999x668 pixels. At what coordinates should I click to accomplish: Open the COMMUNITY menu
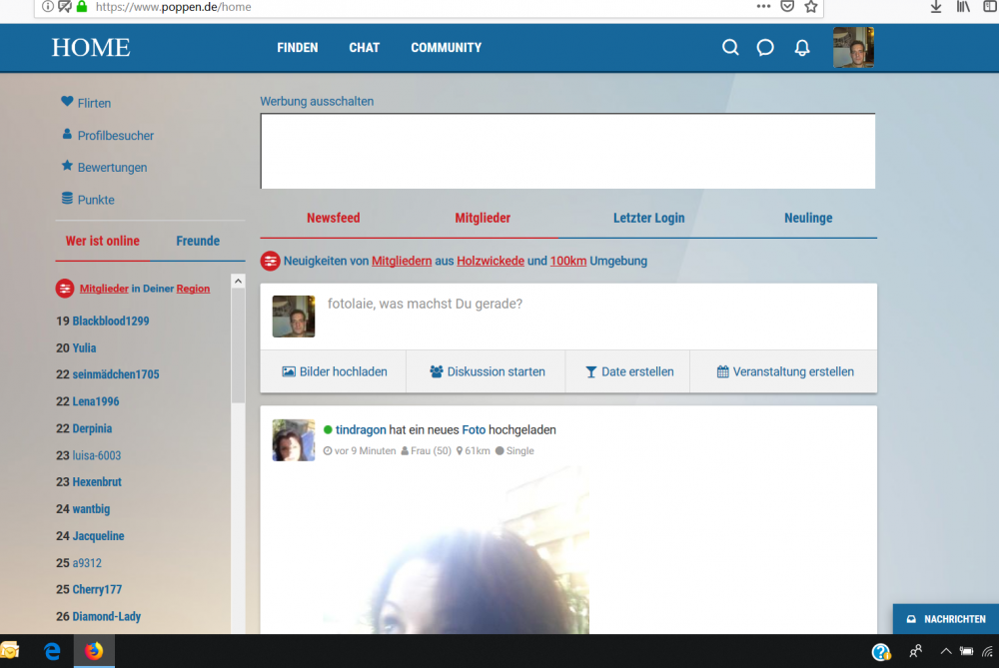pyautogui.click(x=446, y=48)
